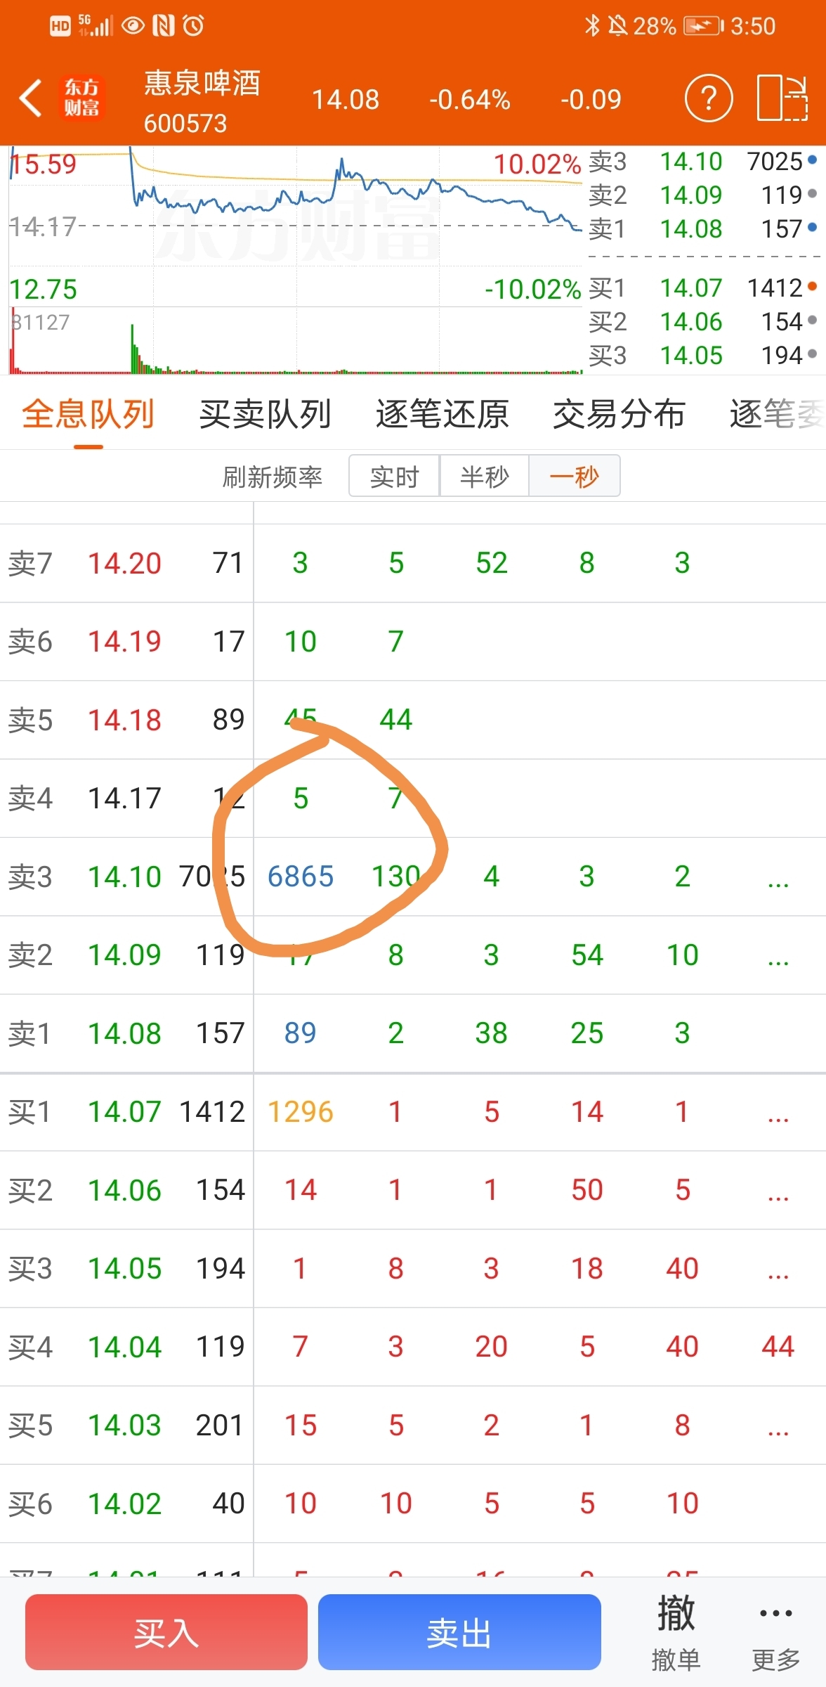Screen dimensions: 826x1687
Task: Tap order 44 at end of 买4 queue
Action: 778,1347
